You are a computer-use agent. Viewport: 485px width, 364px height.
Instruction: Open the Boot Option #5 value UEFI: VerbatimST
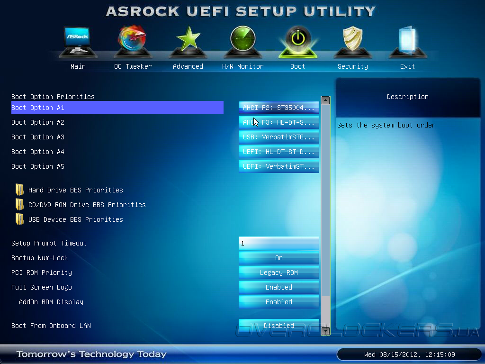point(278,166)
